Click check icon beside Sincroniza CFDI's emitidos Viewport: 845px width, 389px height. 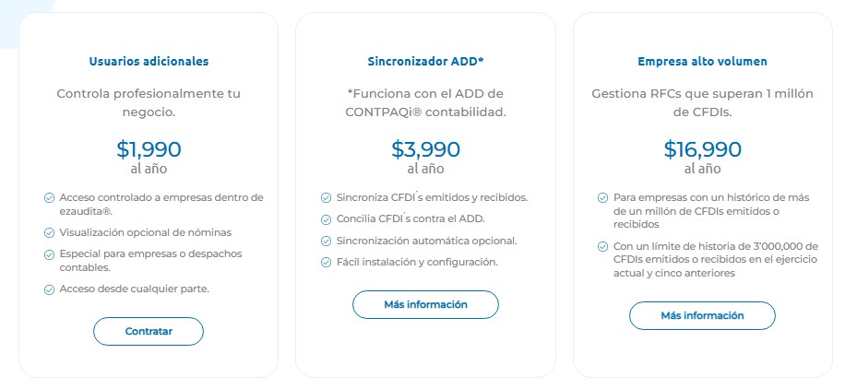click(x=326, y=198)
